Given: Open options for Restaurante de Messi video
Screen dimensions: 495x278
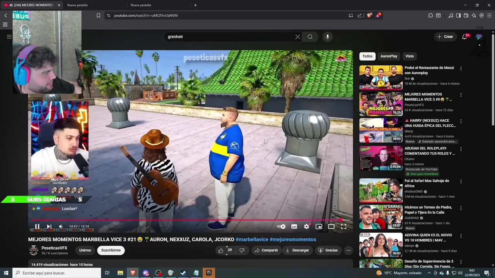Looking at the screenshot, I should click(461, 68).
